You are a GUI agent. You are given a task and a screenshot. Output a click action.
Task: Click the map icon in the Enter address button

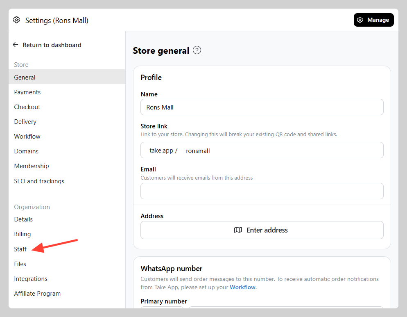tap(238, 230)
